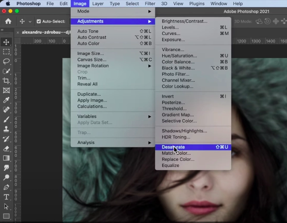This screenshot has height=223, width=287.
Task: Pick the Clone Stamp tool
Action: 6,129
